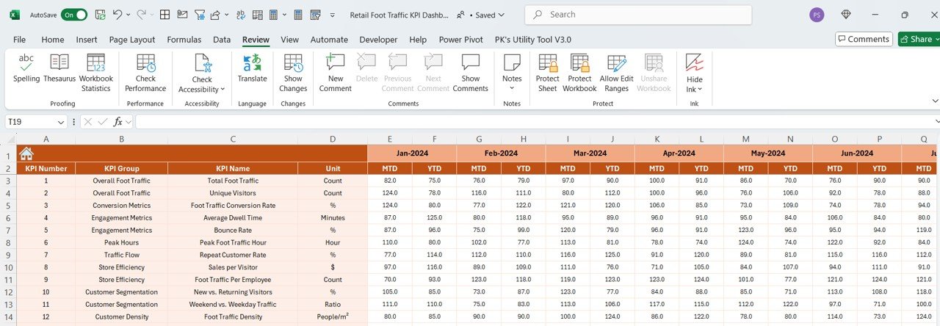
Task: Click the Check Accessibility icon
Action: [x=202, y=63]
